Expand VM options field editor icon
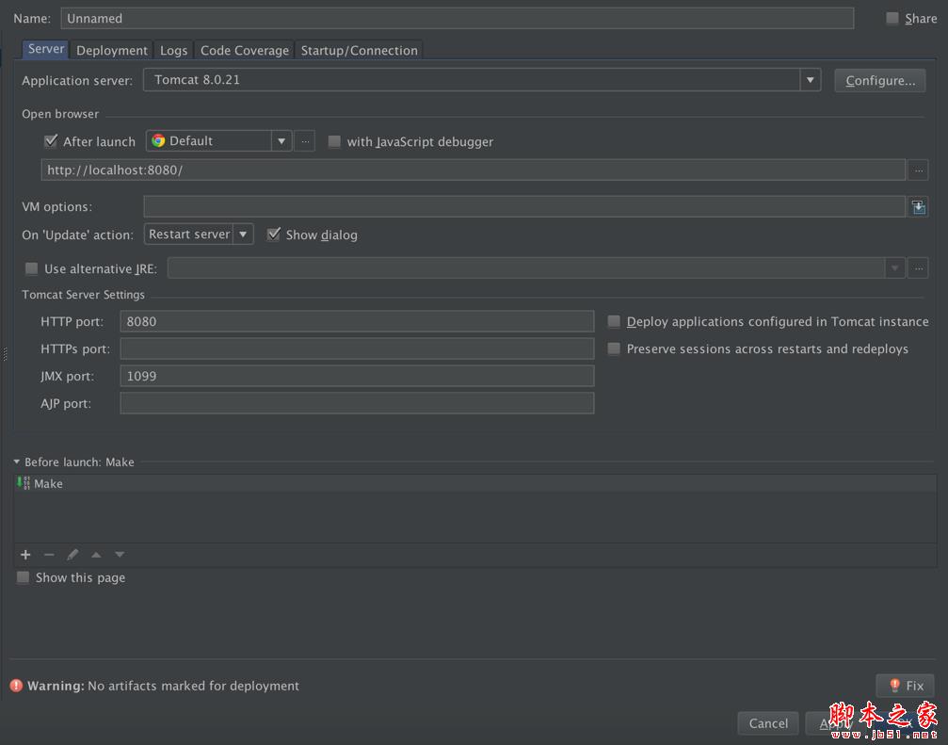This screenshot has height=745, width=948. pyautogui.click(x=919, y=207)
